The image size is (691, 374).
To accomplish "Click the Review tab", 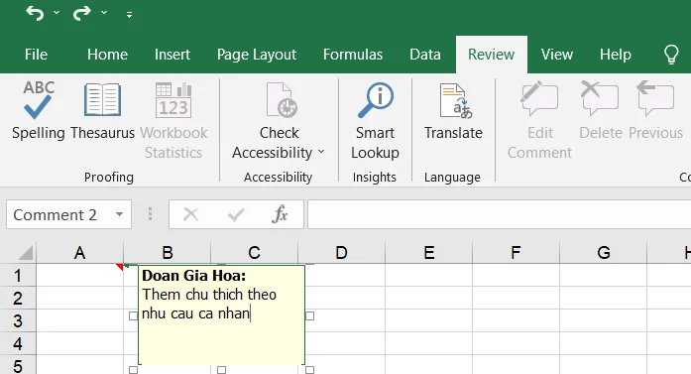I will pyautogui.click(x=491, y=55).
